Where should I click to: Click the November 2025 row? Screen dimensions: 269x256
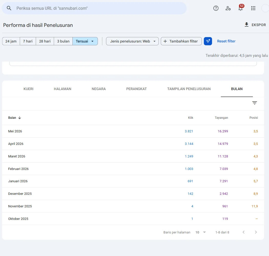click(133, 206)
